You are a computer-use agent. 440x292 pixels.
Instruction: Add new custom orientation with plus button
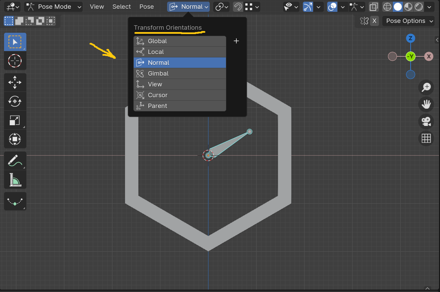click(236, 41)
